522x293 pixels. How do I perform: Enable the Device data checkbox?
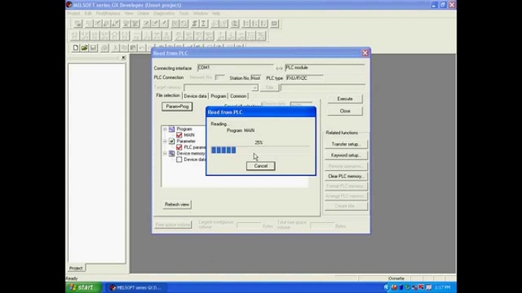pos(179,160)
